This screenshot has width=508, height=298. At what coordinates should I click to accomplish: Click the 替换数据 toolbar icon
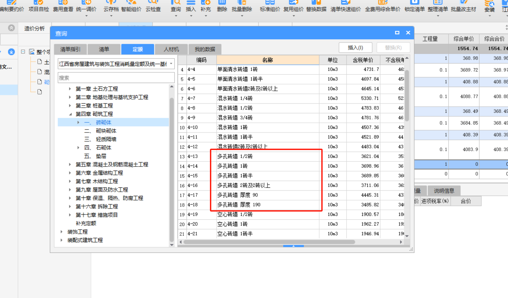click(x=316, y=6)
